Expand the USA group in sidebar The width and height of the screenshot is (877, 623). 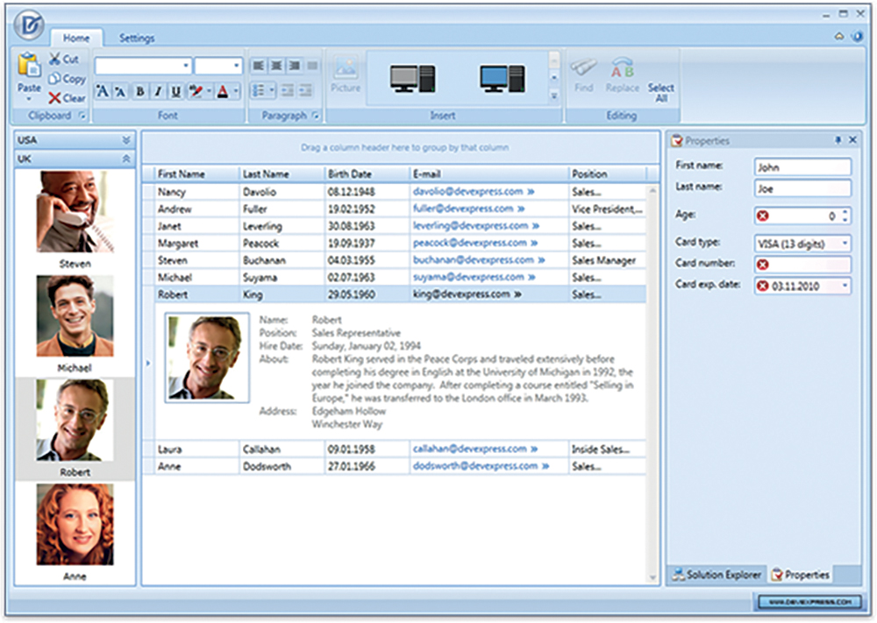pyautogui.click(x=125, y=140)
